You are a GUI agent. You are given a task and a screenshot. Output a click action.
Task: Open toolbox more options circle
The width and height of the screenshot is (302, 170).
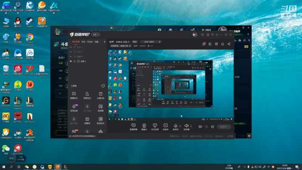click(103, 86)
